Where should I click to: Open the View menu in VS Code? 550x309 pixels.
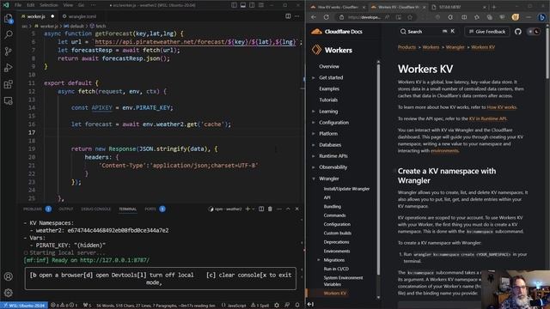(x=68, y=5)
